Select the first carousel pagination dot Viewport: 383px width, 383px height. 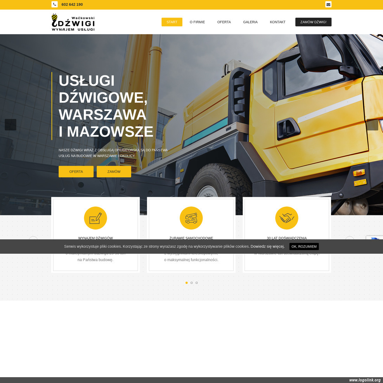click(187, 283)
